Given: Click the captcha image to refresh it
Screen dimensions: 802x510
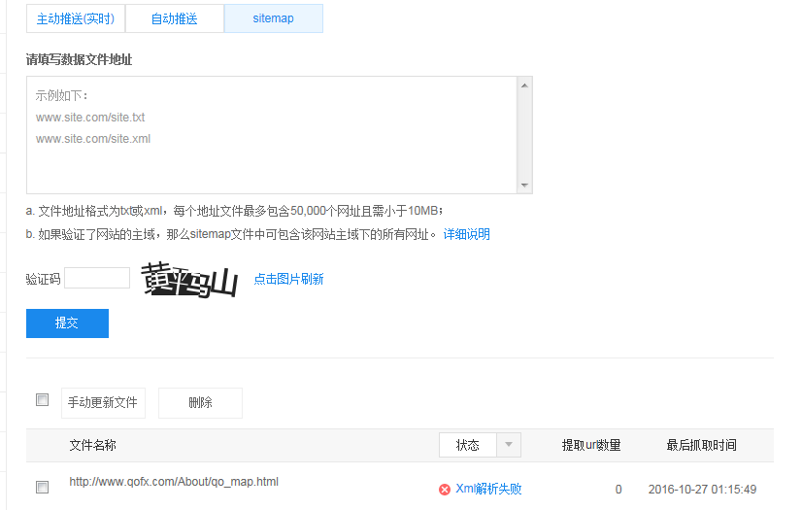Looking at the screenshot, I should 190,280.
